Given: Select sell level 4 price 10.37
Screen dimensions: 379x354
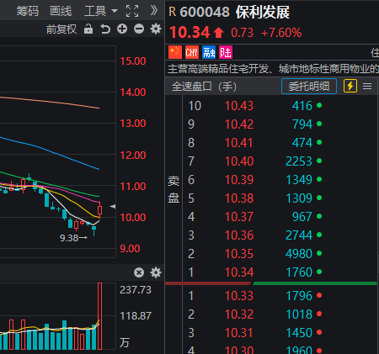Looking at the screenshot, I should coord(239,217).
